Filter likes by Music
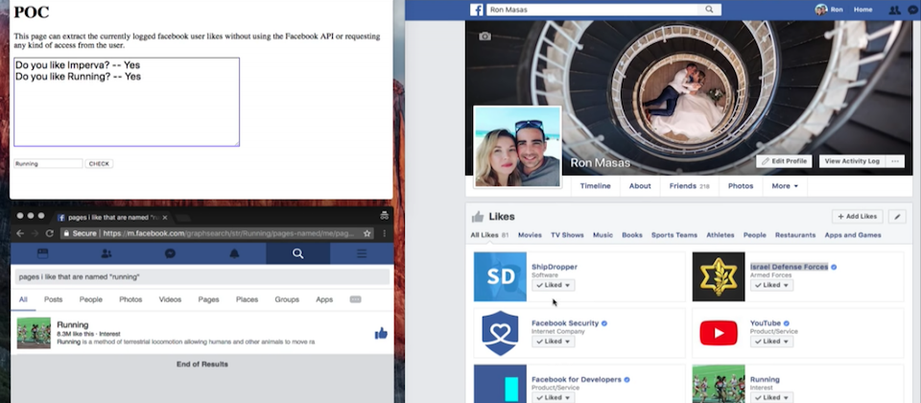Screen dimensions: 921x403 pyautogui.click(x=602, y=235)
